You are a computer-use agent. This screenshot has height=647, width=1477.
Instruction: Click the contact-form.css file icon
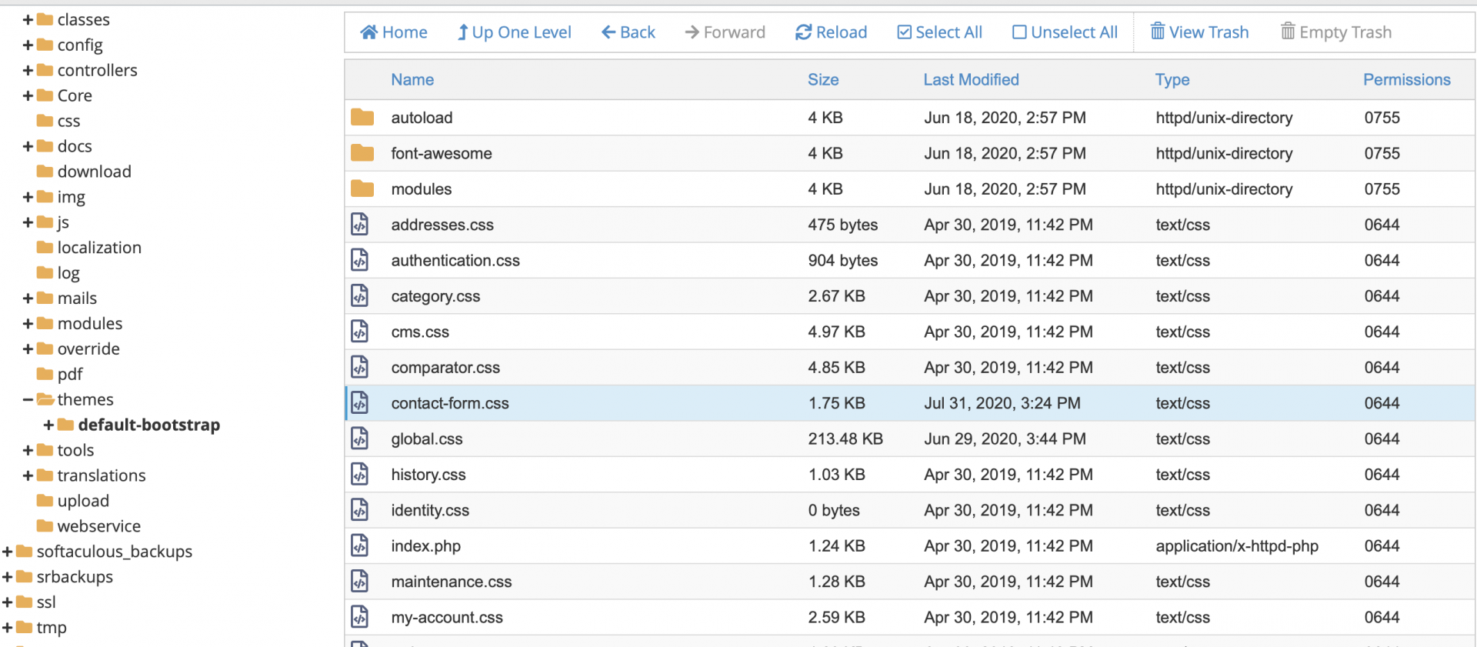(x=360, y=402)
